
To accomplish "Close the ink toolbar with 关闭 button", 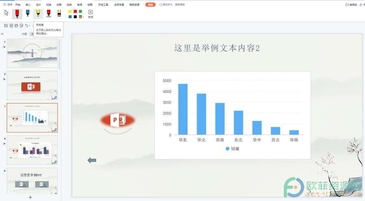I will tap(90, 14).
